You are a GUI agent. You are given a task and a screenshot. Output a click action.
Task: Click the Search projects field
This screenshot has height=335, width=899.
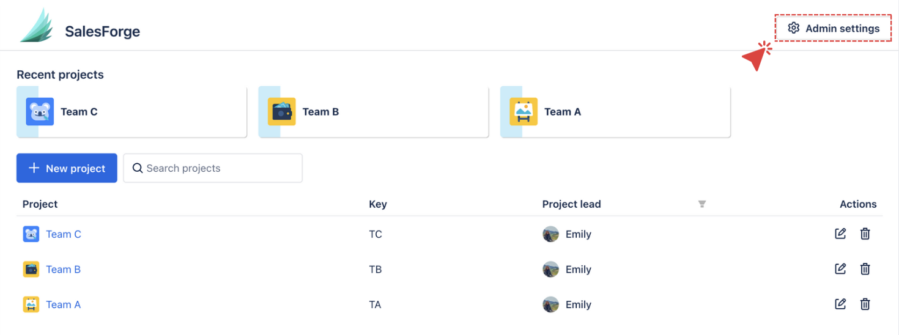click(x=213, y=168)
